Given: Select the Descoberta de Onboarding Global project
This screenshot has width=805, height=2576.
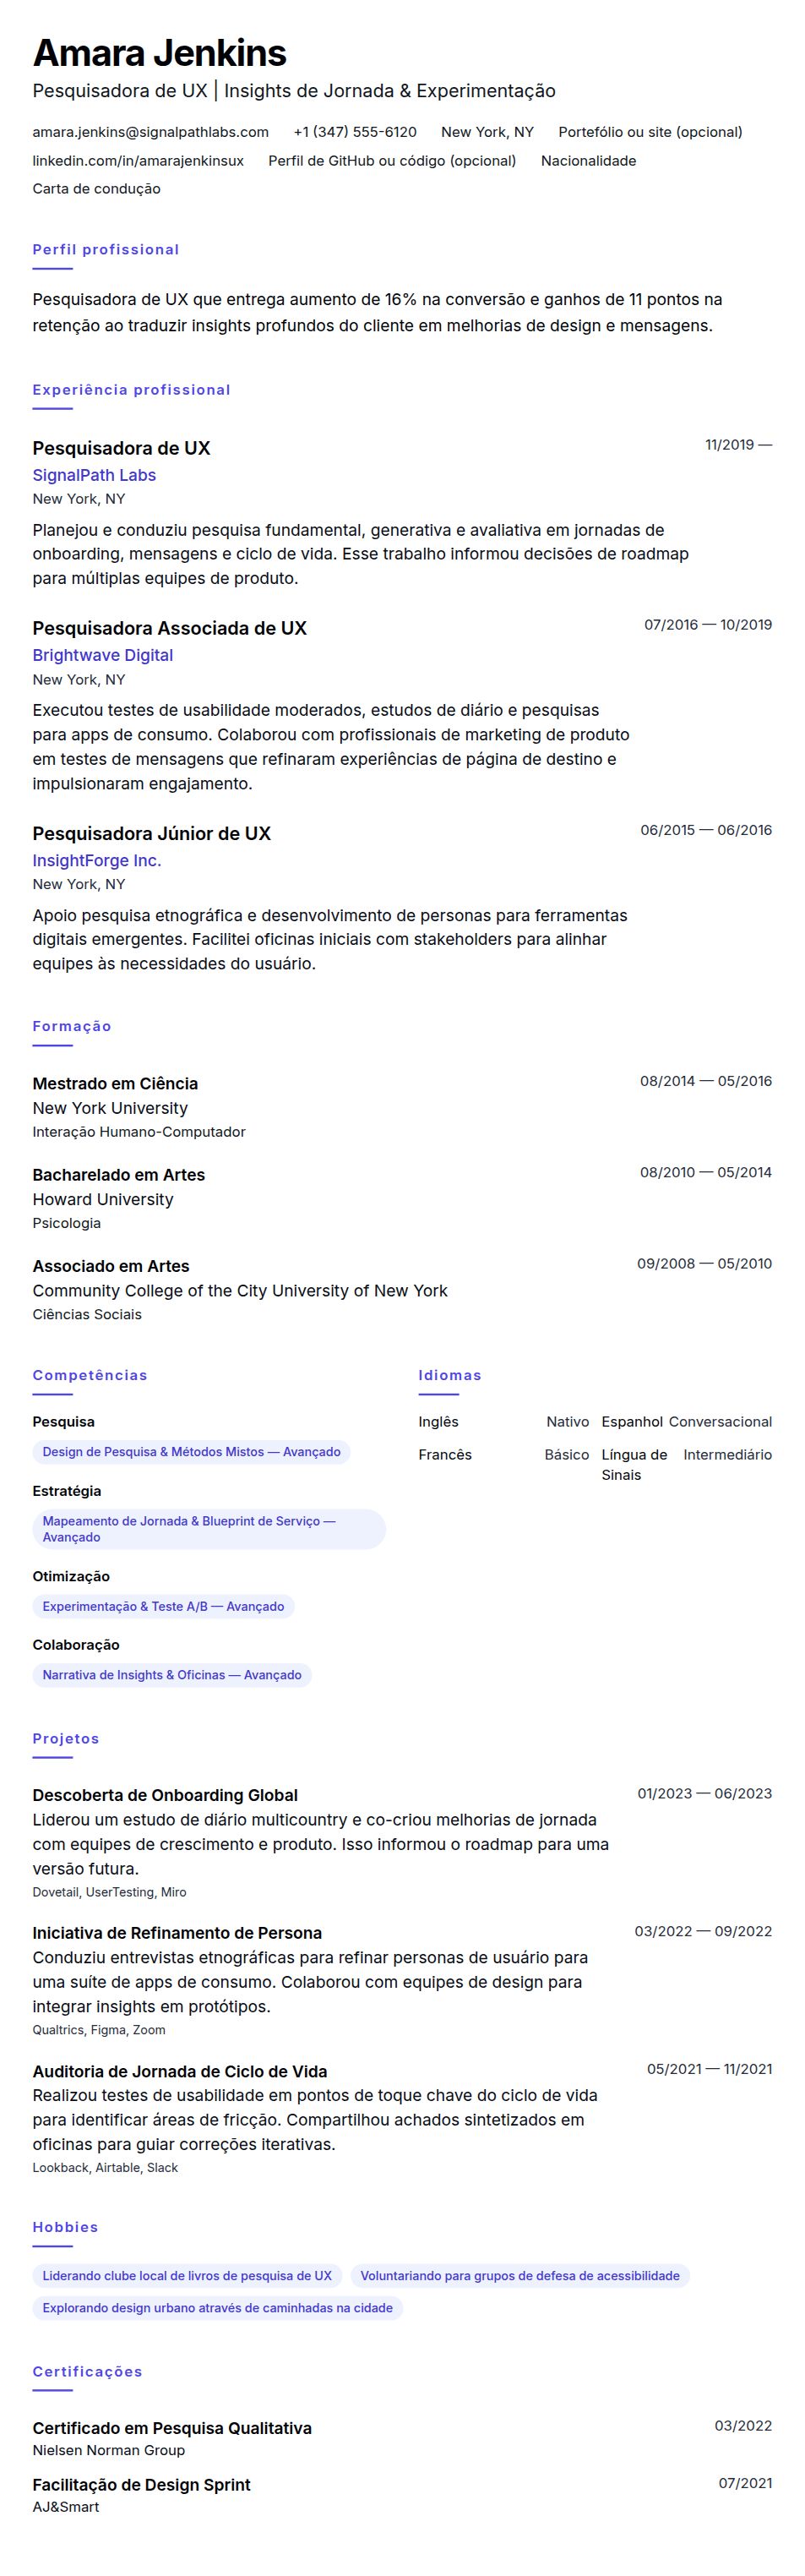Looking at the screenshot, I should (165, 1796).
